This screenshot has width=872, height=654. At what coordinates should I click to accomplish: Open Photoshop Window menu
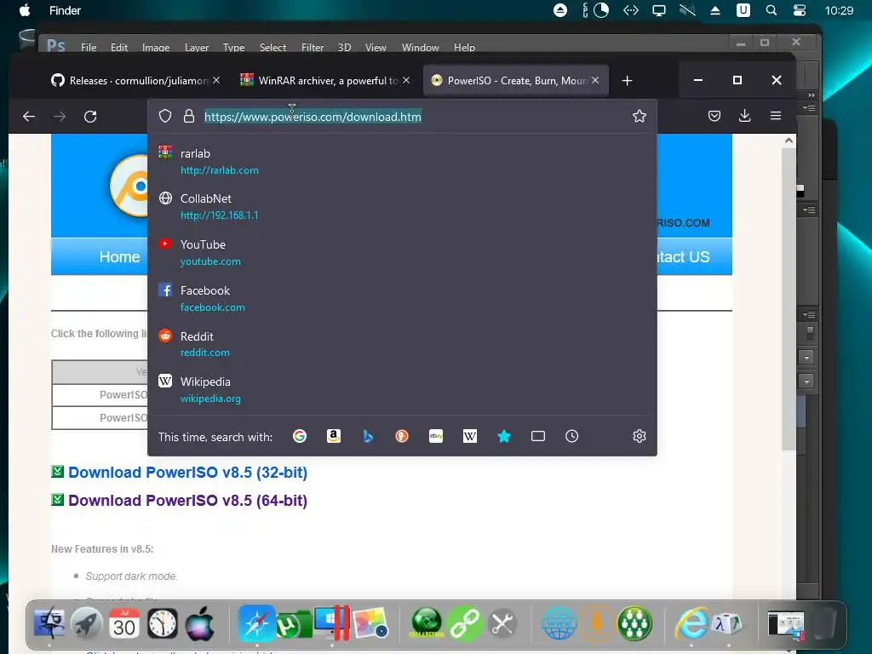tap(421, 48)
